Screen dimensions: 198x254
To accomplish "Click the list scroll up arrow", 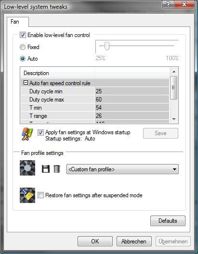I will (x=174, y=71).
